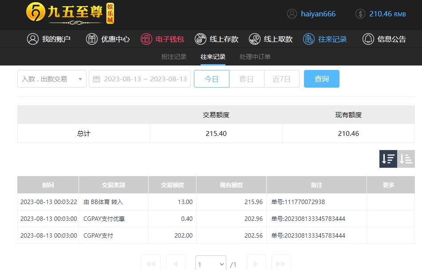Click the date range input field
This screenshot has width=422, height=270.
[140, 79]
